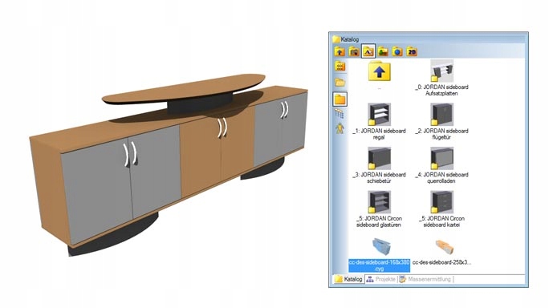Click the person figure sidebar icon
The width and height of the screenshot is (549, 308).
tap(340, 128)
